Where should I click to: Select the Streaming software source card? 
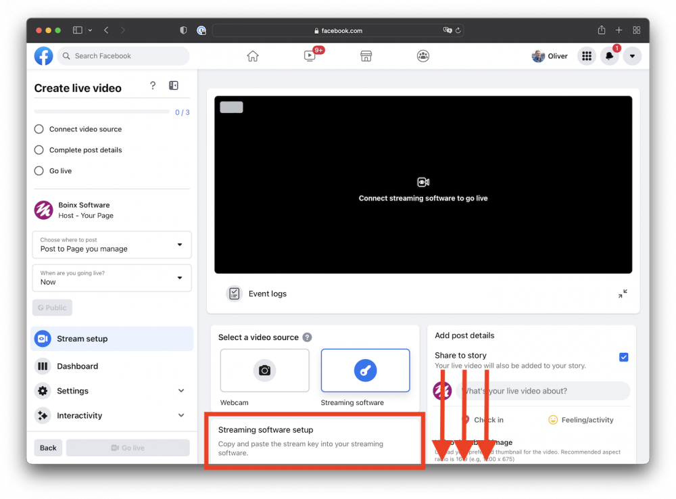(x=365, y=371)
